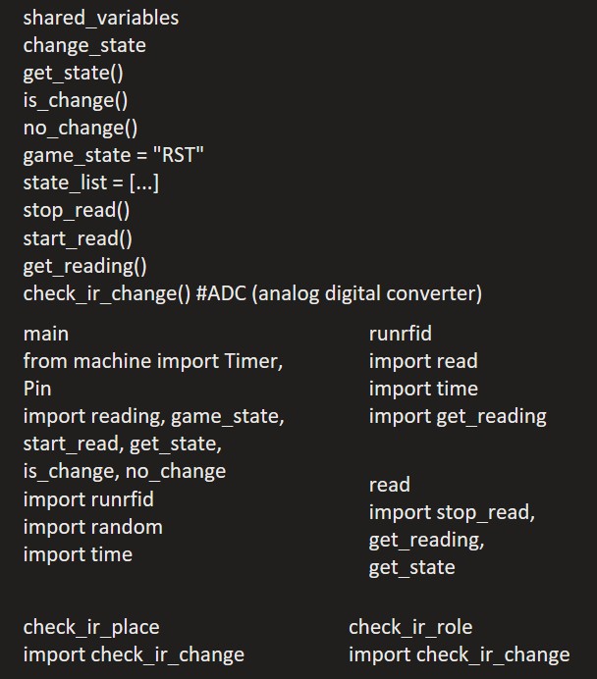Click the check_ir_change() #ADC comment line
597x679 pixels.
[x=252, y=293]
